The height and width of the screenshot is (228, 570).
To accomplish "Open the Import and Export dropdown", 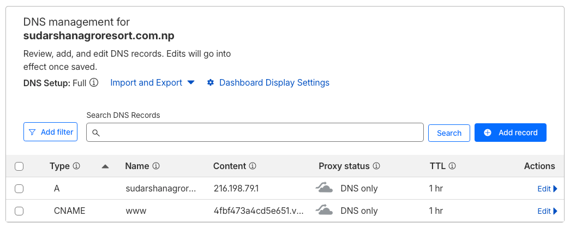I will coord(152,83).
